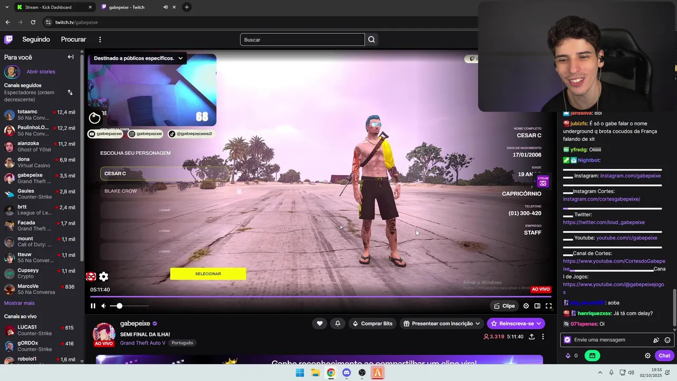The height and width of the screenshot is (381, 677).
Task: Create a clip with Clipe button
Action: pyautogui.click(x=504, y=306)
